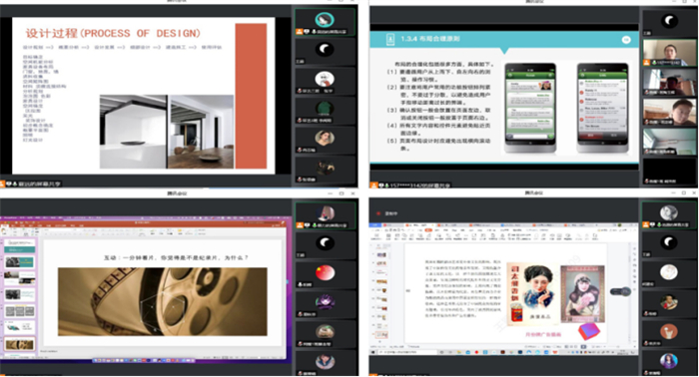Click the teal avatar in the design-process meeting
This screenshot has width=699, height=377.
(x=325, y=19)
